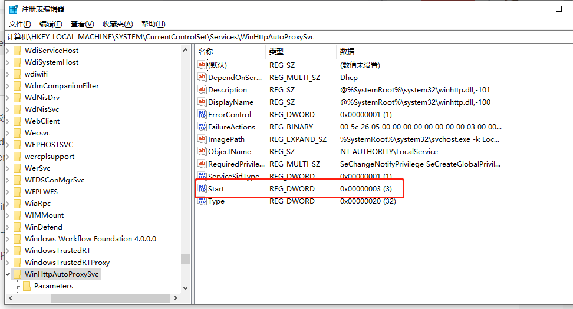Click the DWORD icon of Type value
The image size is (573, 309).
click(x=202, y=201)
